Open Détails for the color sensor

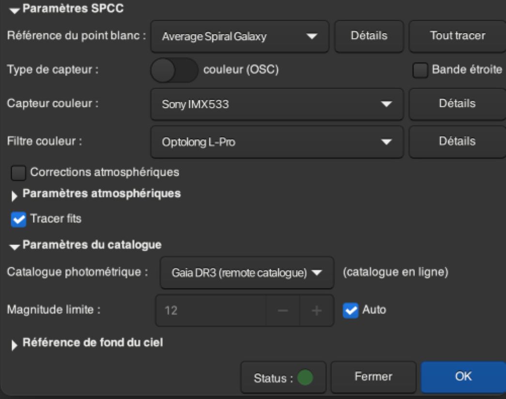pyautogui.click(x=457, y=104)
